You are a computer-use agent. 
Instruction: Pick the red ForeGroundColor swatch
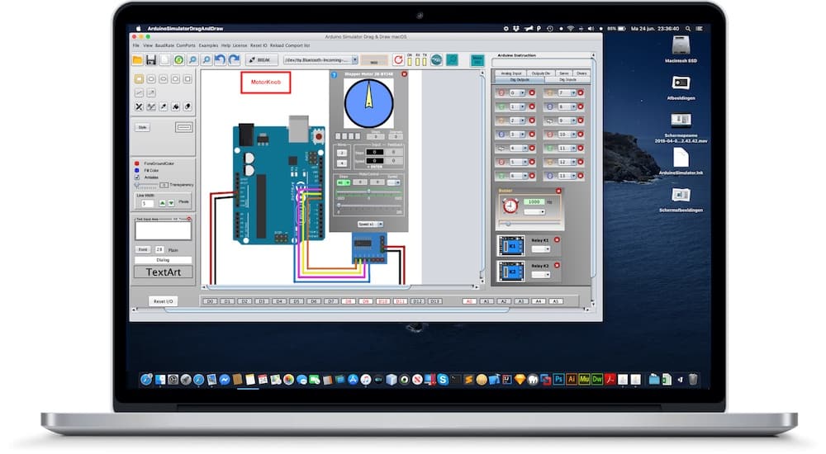137,163
